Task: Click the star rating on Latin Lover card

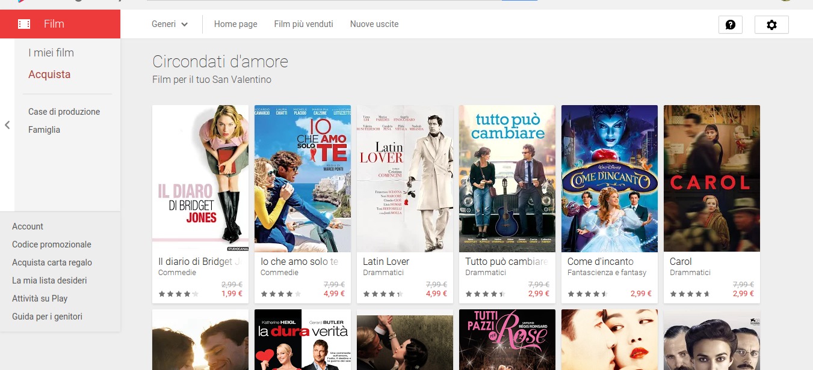Action: click(x=383, y=294)
